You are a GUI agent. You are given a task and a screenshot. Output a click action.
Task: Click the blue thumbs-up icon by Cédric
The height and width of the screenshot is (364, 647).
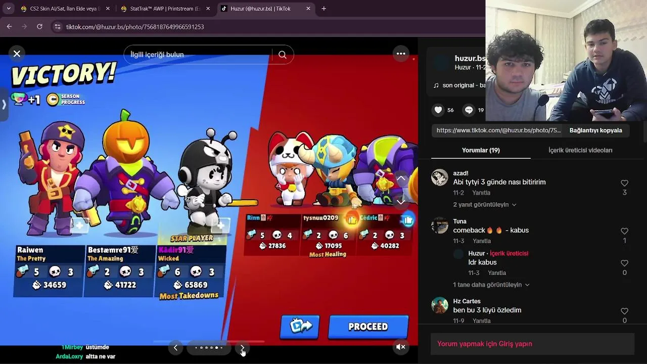tap(407, 220)
